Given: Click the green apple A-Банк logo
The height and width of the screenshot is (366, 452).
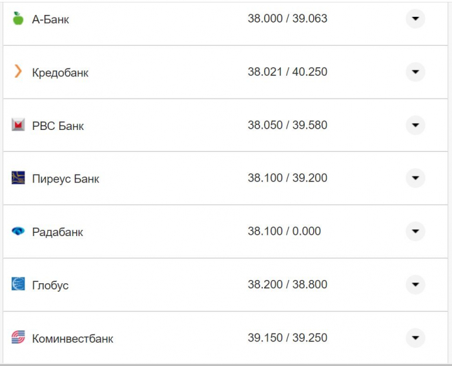Looking at the screenshot, I should coord(18,19).
